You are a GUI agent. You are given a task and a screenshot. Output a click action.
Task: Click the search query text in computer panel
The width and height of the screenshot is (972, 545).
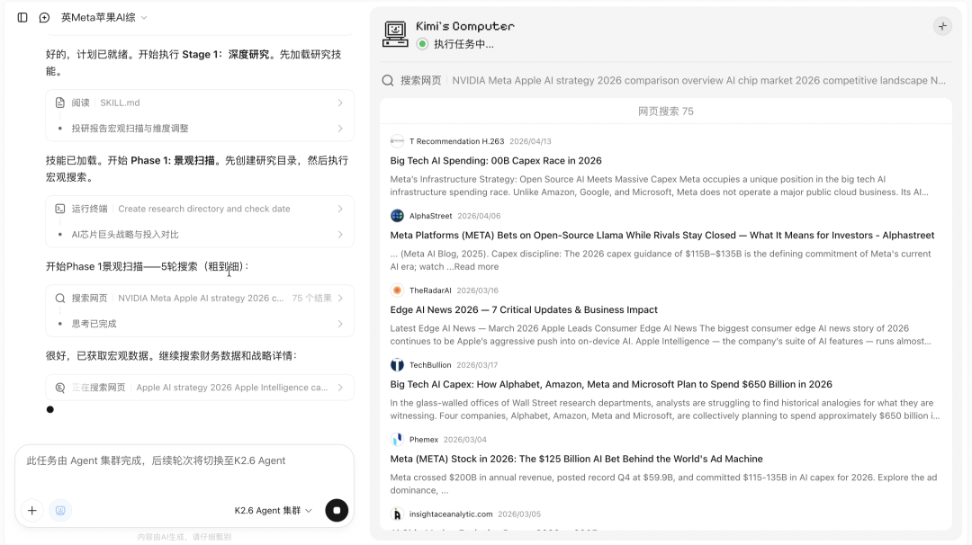click(x=698, y=81)
